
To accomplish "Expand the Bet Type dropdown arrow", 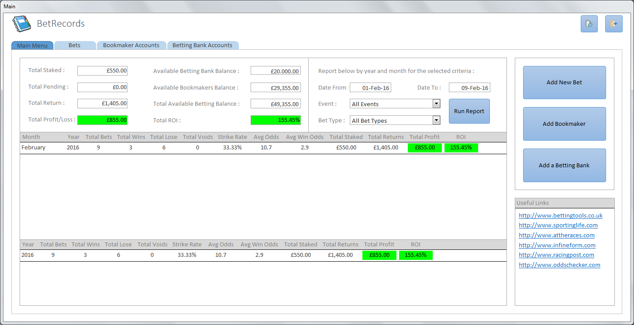I will pyautogui.click(x=436, y=121).
